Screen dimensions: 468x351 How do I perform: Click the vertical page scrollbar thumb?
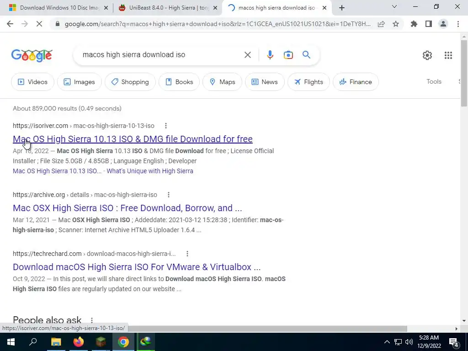tap(464, 73)
